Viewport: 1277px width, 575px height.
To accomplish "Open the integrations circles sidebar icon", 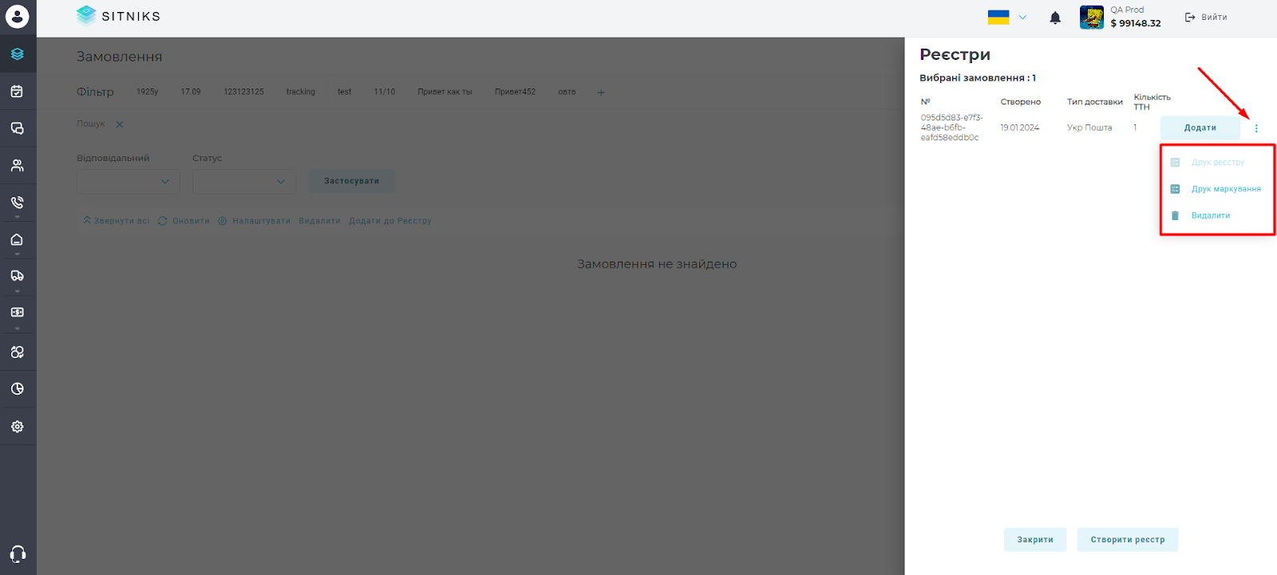I will pyautogui.click(x=18, y=352).
